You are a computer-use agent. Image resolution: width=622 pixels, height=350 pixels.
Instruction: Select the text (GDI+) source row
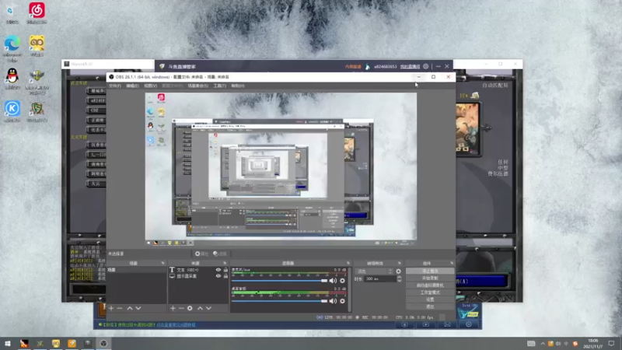pyautogui.click(x=198, y=270)
